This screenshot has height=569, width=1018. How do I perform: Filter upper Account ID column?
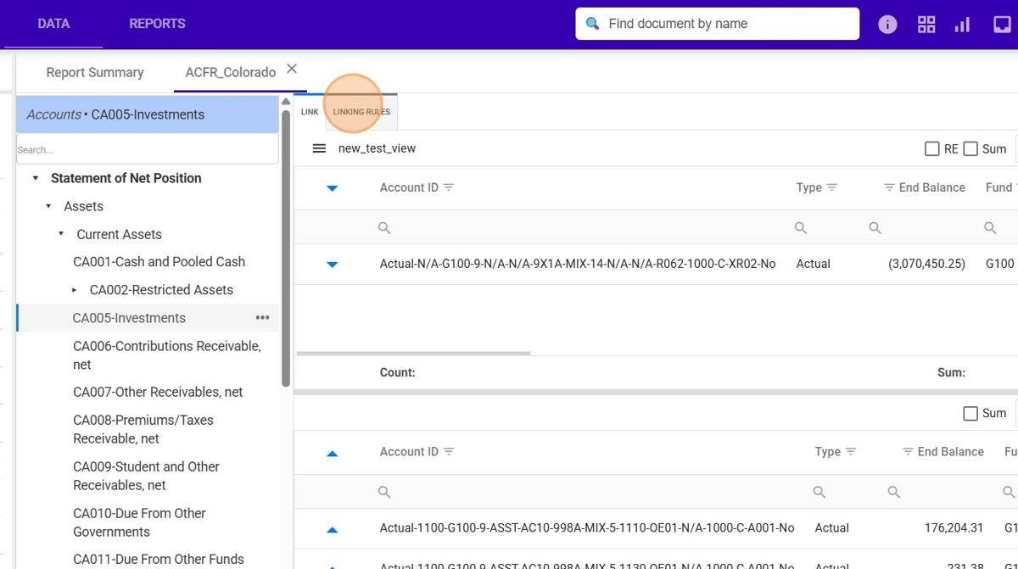pyautogui.click(x=449, y=187)
